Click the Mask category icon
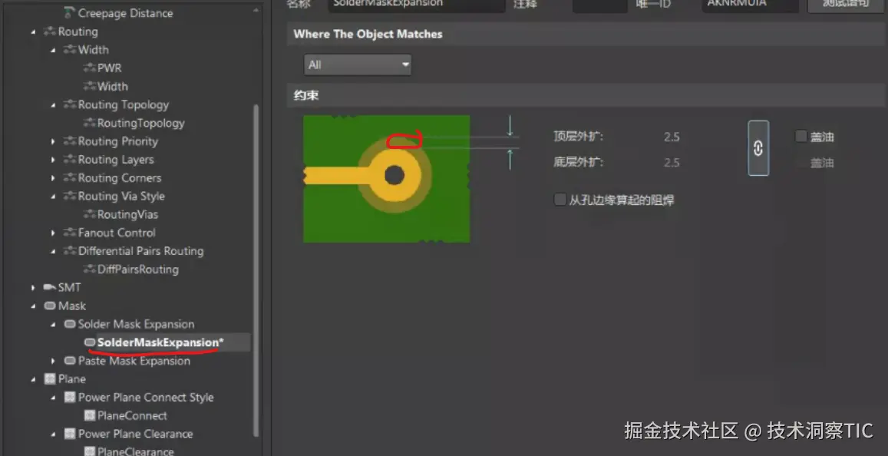 pos(50,306)
